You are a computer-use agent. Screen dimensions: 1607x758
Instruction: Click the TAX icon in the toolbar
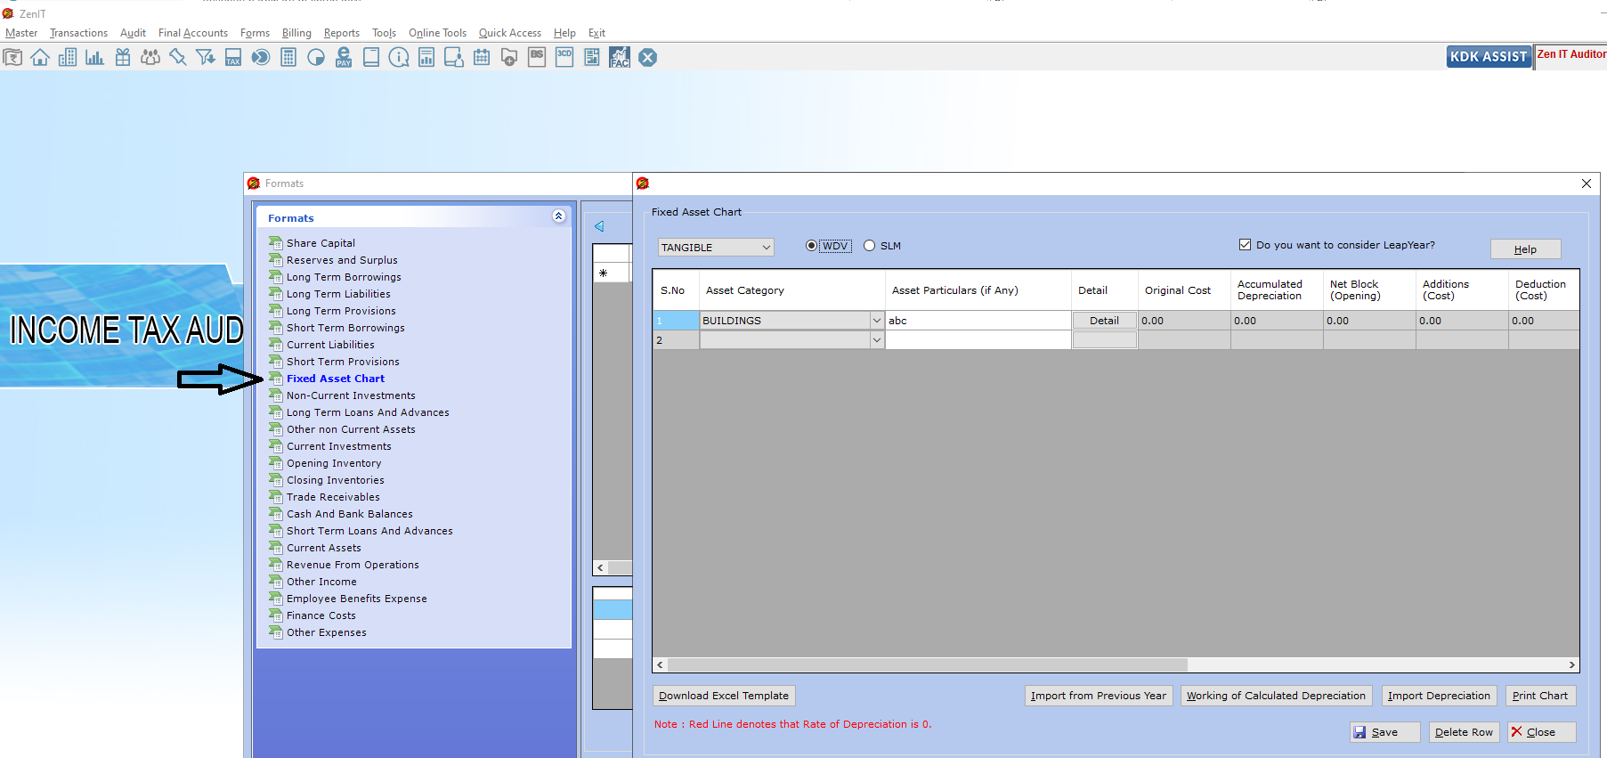tap(233, 58)
